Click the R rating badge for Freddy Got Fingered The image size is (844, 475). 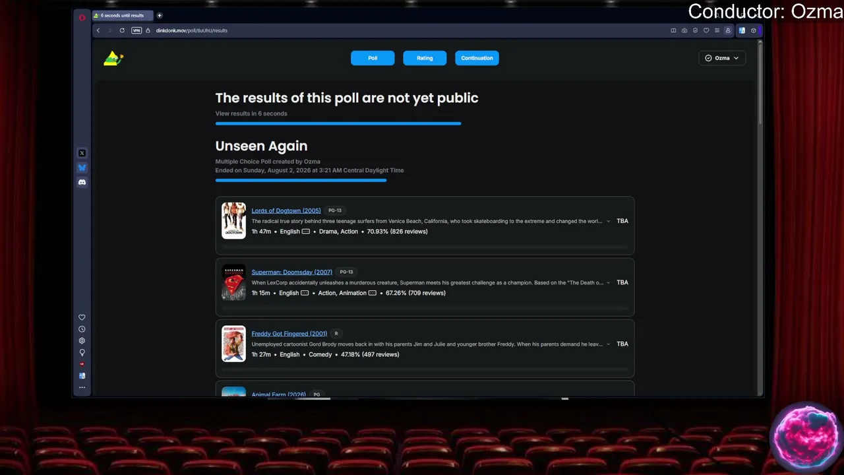(x=336, y=333)
